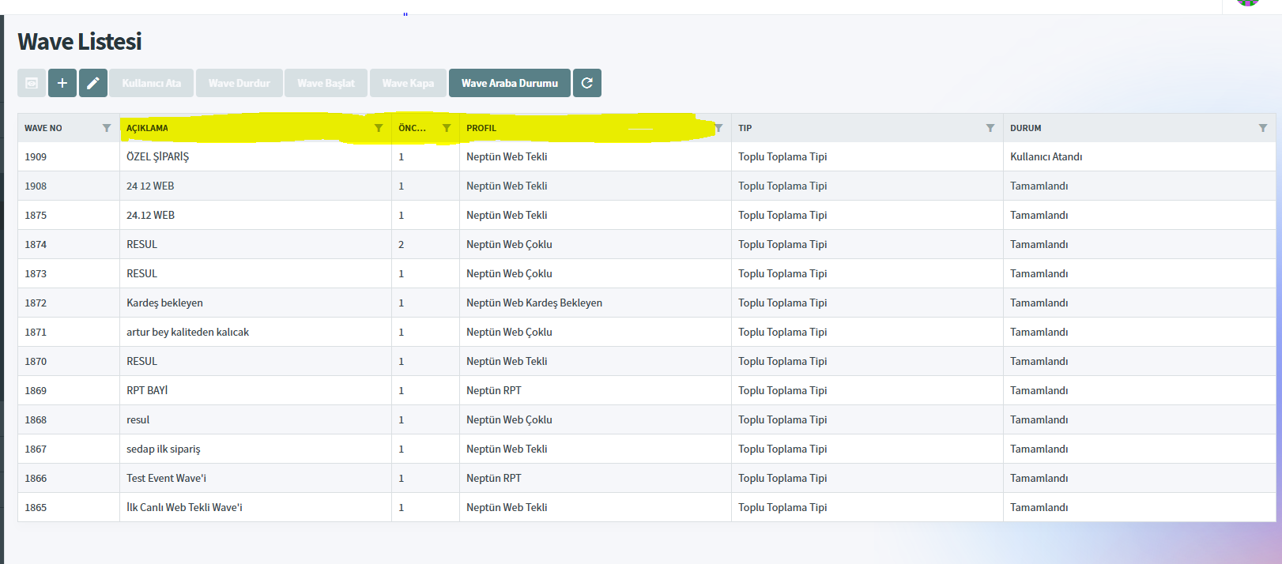Click the Wave Durdur button
Viewport: 1282px width, 564px height.
[x=239, y=83]
